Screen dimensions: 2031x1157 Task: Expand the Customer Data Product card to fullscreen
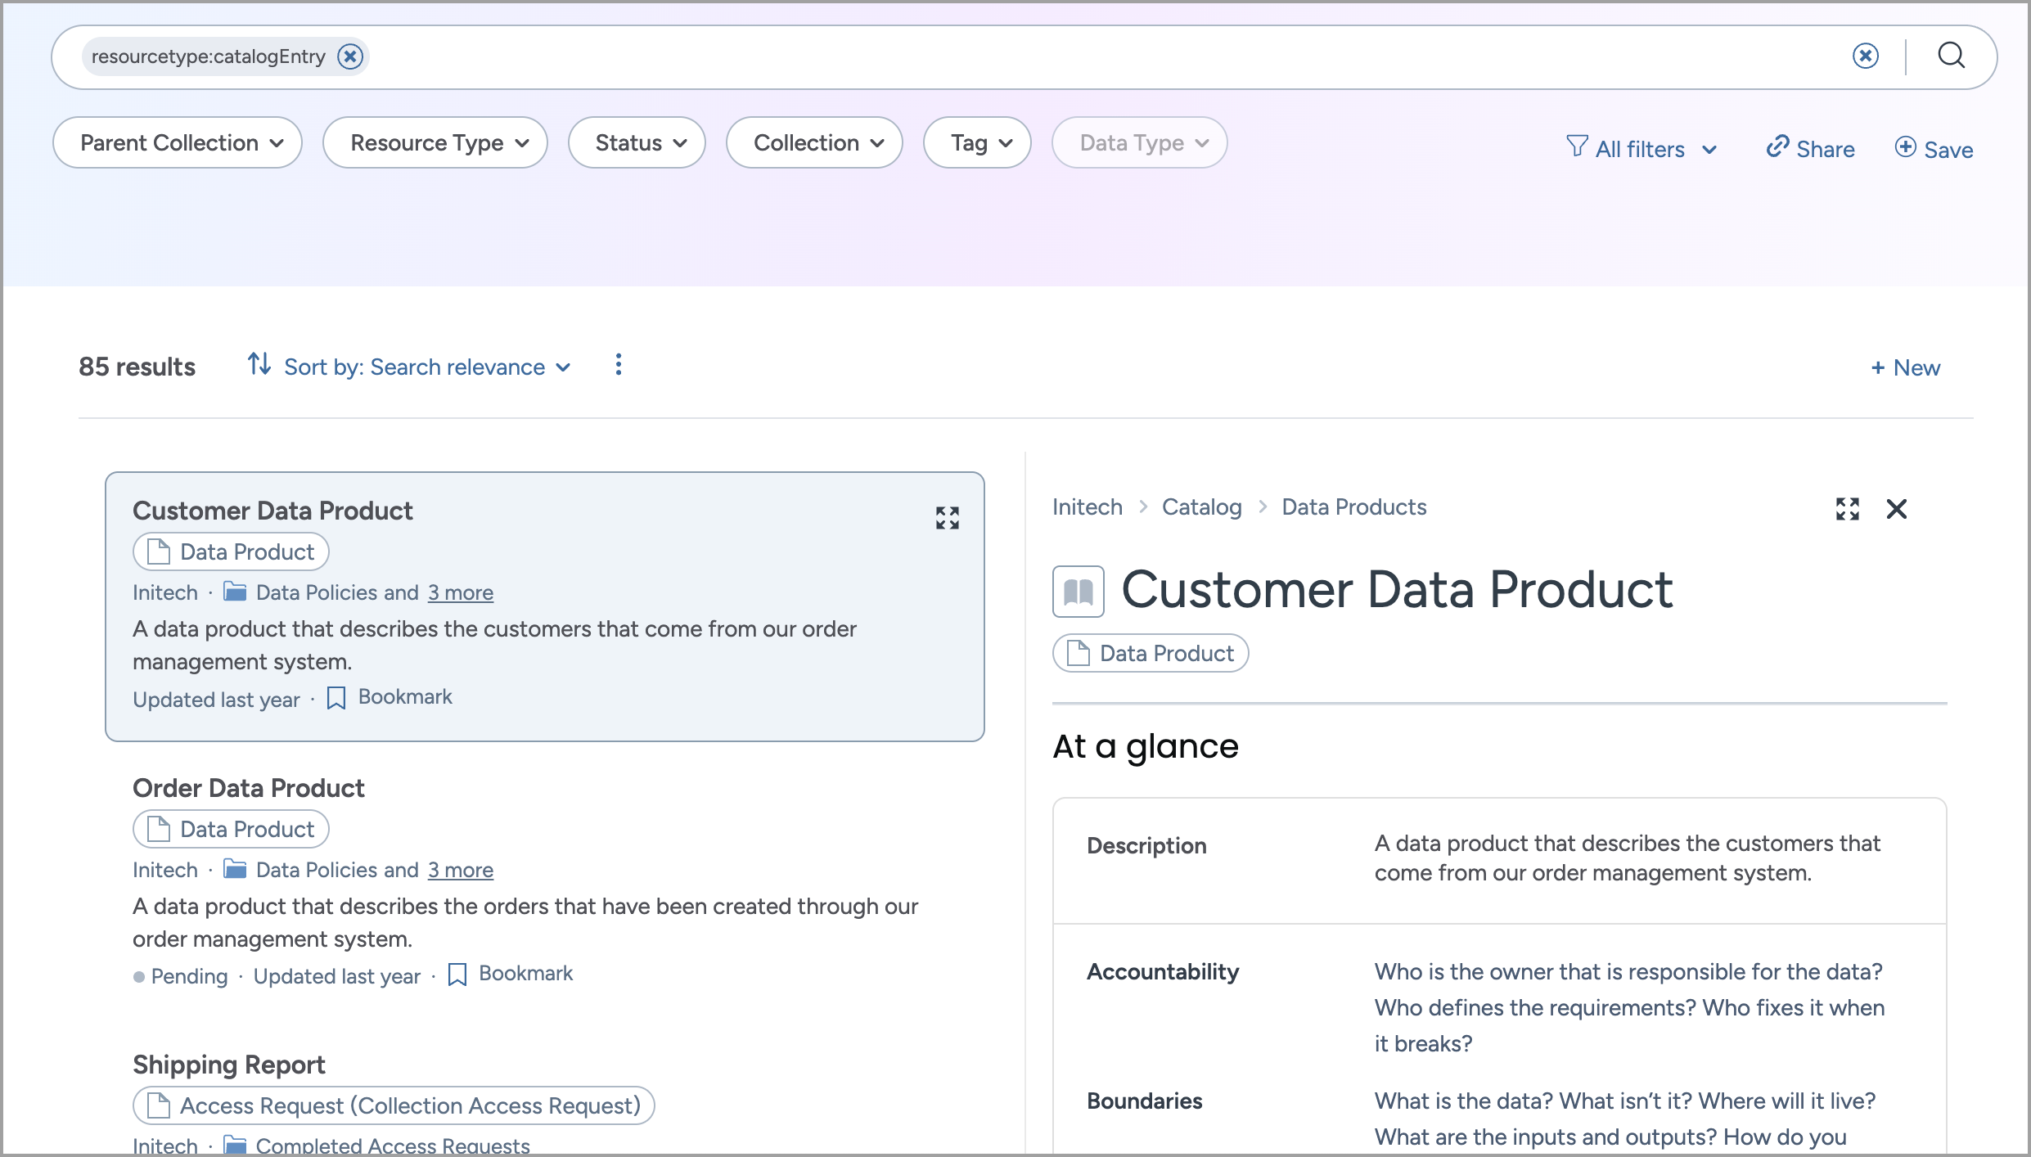point(947,517)
